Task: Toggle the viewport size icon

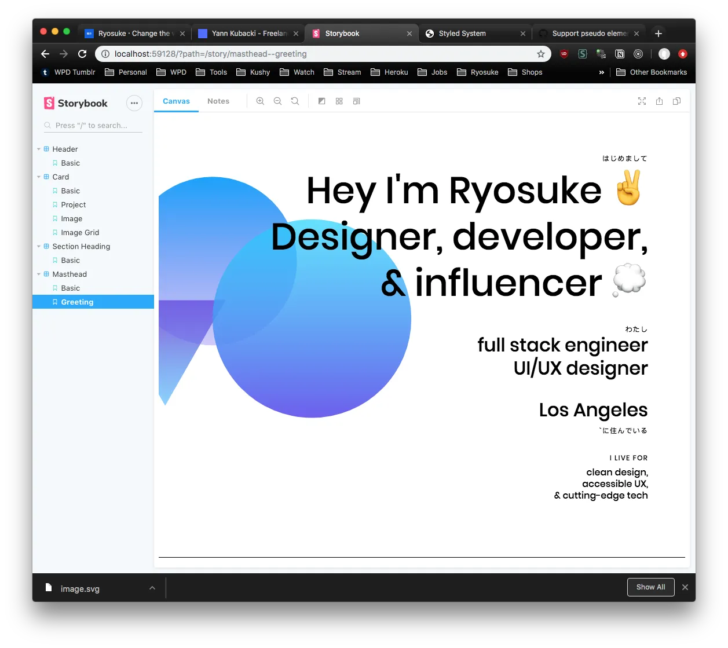Action: [357, 101]
